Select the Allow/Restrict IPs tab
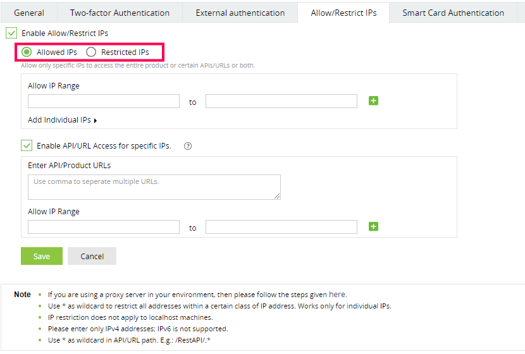 [343, 13]
